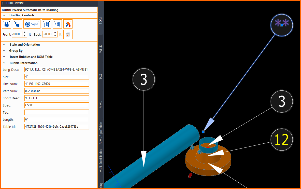Open the MML Pipe Tables tab
Viewport: 301px width, 189px height.
101,133
